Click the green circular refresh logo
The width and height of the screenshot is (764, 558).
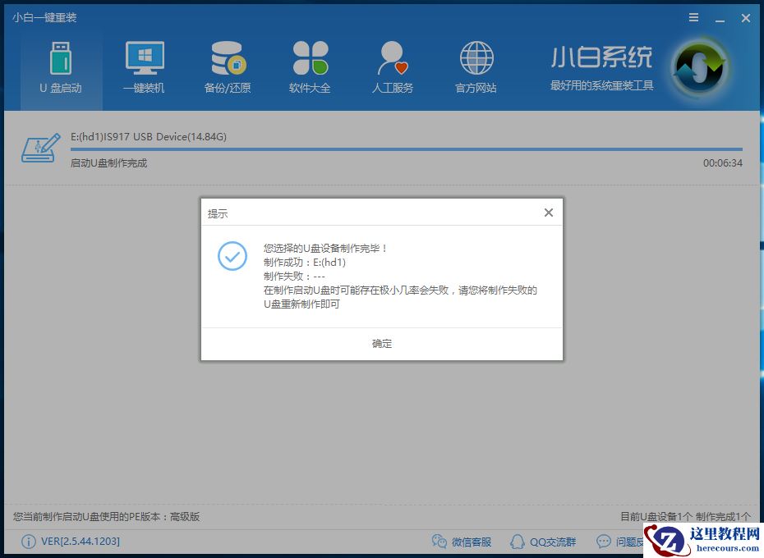pyautogui.click(x=699, y=70)
